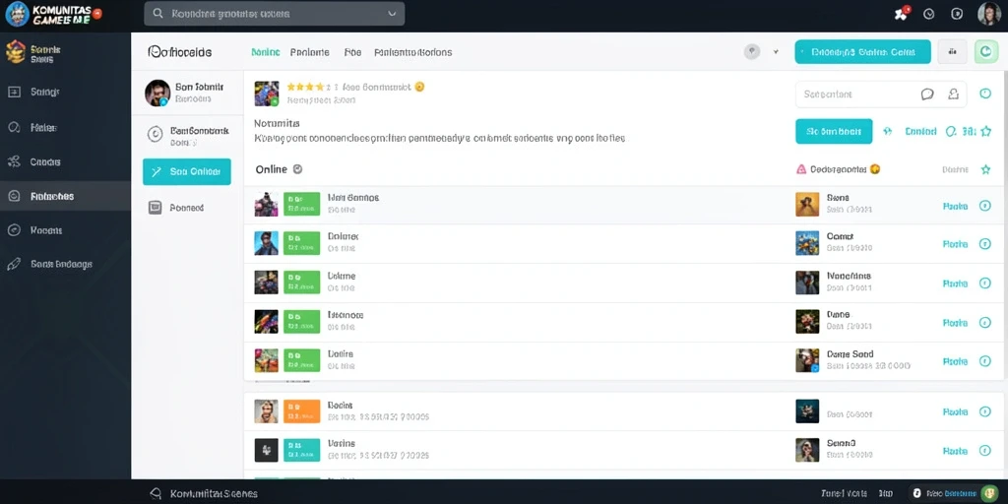Open Voears in the dark sidebar
This screenshot has height=504, width=1008.
click(x=45, y=230)
